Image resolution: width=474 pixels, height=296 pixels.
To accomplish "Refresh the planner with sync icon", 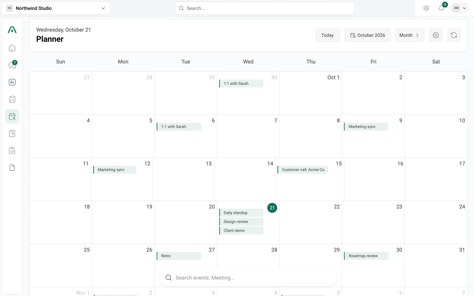I will (454, 35).
